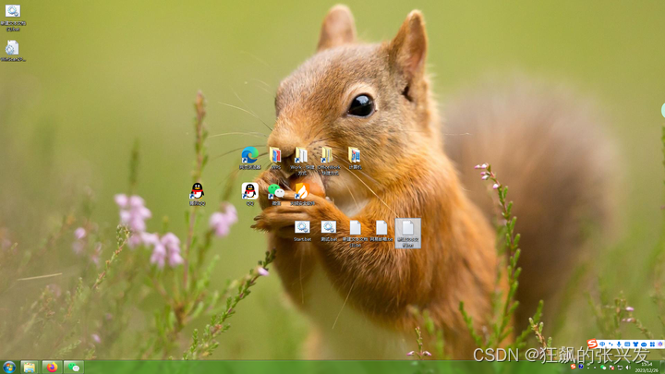Open the Action Center flag in tray
The height and width of the screenshot is (374, 665).
click(x=611, y=368)
